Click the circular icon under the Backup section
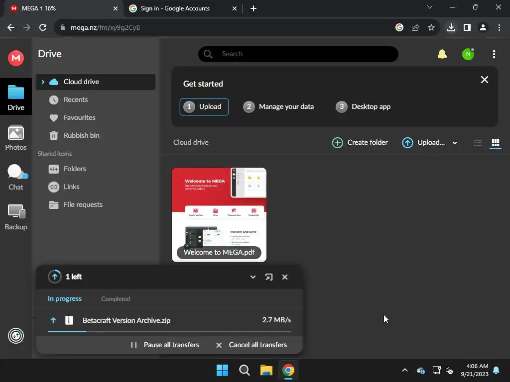Screen dimensions: 510x382 coord(15,336)
